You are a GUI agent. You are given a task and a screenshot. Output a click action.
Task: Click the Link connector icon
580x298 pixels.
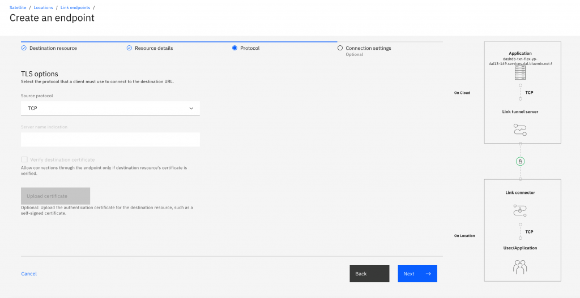pyautogui.click(x=520, y=210)
